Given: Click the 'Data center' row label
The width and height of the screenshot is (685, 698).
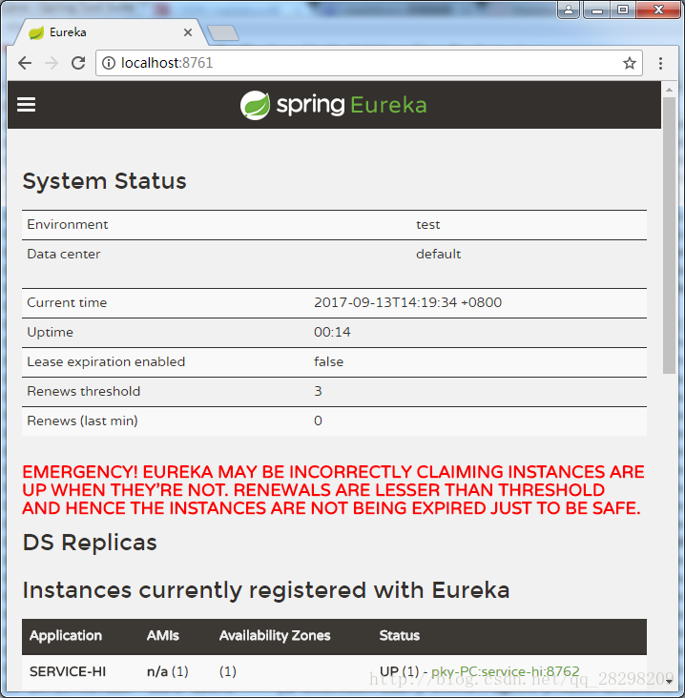Looking at the screenshot, I should click(64, 254).
